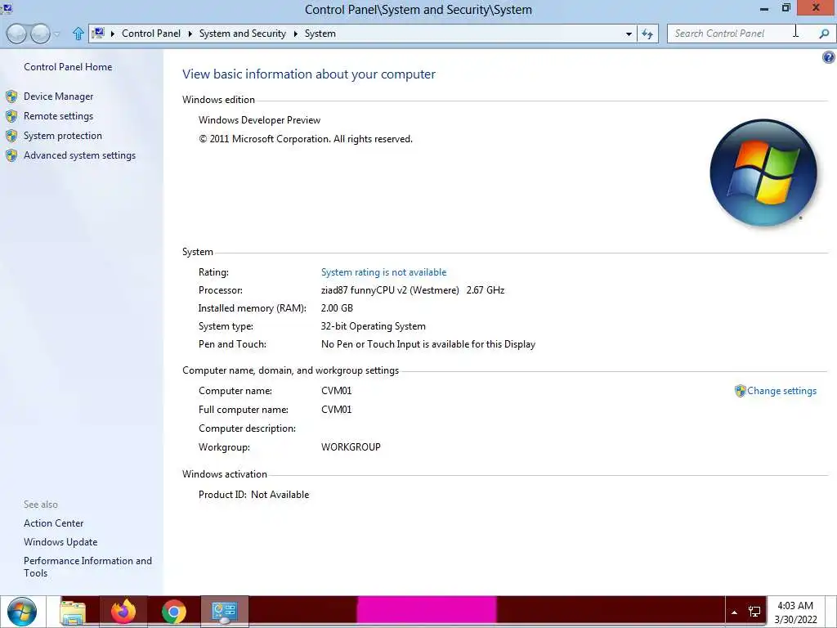The width and height of the screenshot is (837, 628).
Task: Open Action Center link
Action: tap(53, 523)
